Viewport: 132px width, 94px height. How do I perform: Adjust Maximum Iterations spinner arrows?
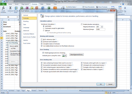102,27
